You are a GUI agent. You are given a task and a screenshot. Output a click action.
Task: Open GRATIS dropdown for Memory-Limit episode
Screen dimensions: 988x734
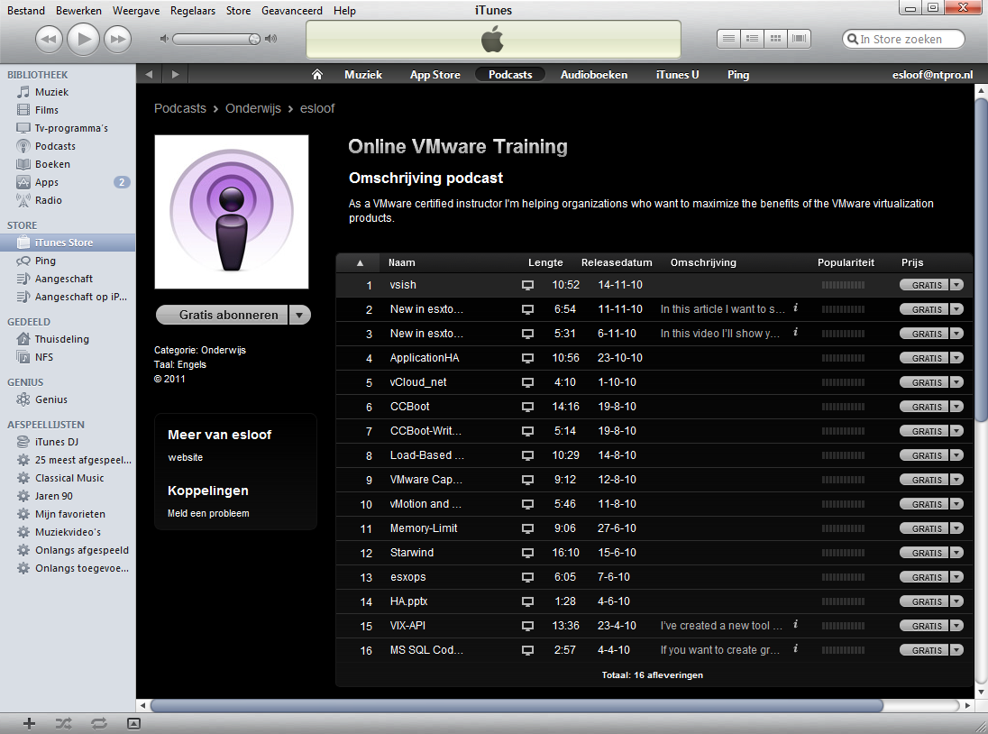pyautogui.click(x=956, y=529)
